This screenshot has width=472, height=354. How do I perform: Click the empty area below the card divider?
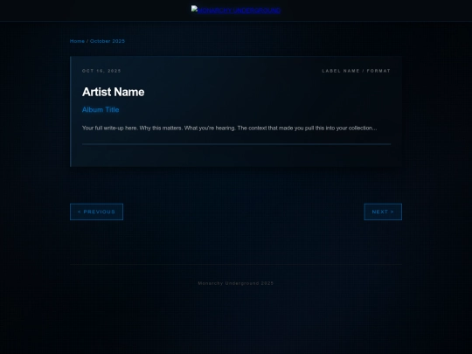pos(236,156)
